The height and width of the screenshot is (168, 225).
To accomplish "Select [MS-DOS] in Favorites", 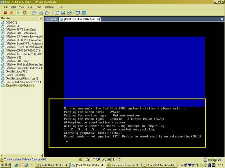I will tap(9, 22).
